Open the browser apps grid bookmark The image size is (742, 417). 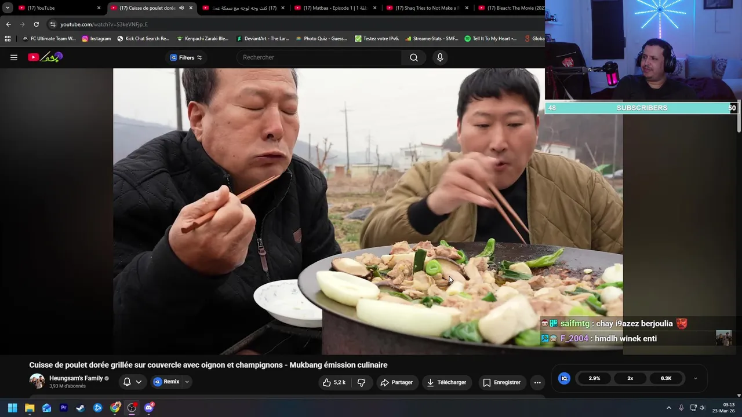(8, 39)
